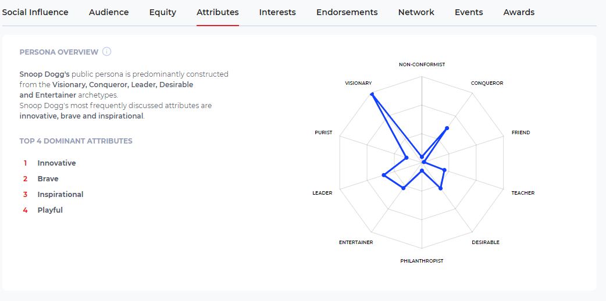Screen dimensions: 606x301
Task: Click the Visionary data point on radar chart
Action: (372, 94)
